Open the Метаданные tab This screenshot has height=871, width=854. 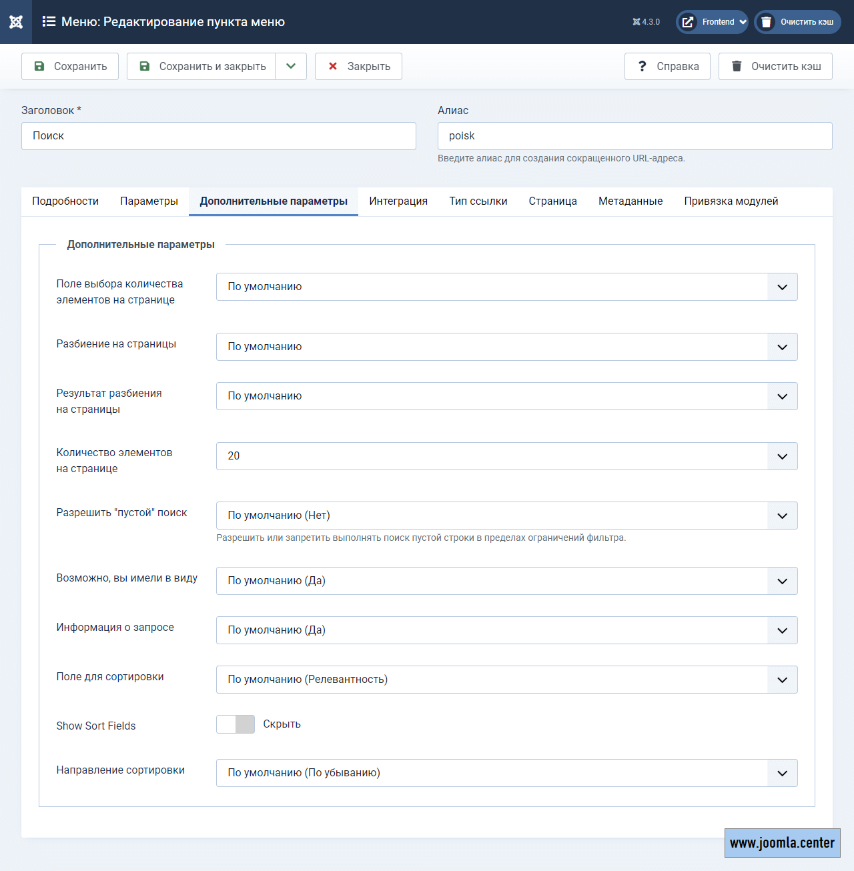coord(630,201)
